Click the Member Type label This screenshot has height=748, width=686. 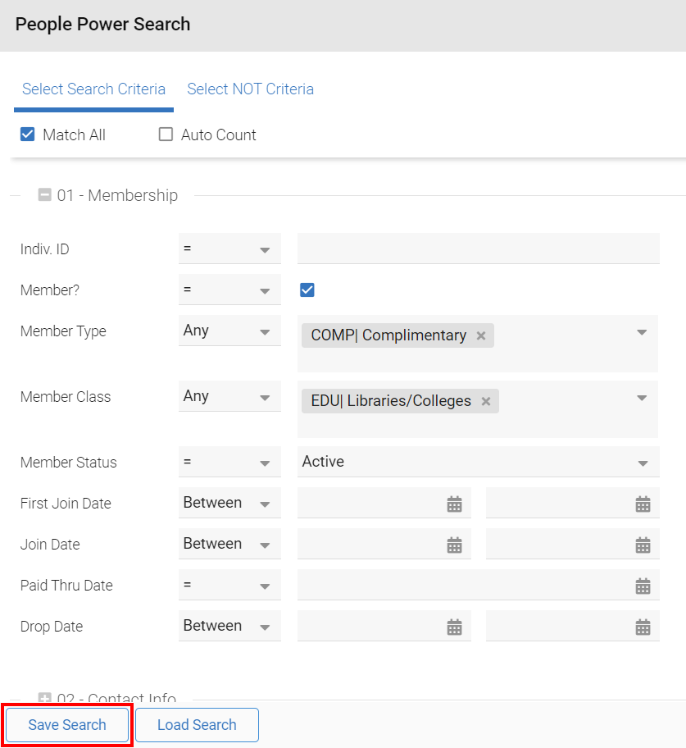pos(63,331)
